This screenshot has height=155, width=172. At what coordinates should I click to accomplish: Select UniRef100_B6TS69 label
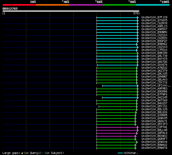(x=154, y=101)
